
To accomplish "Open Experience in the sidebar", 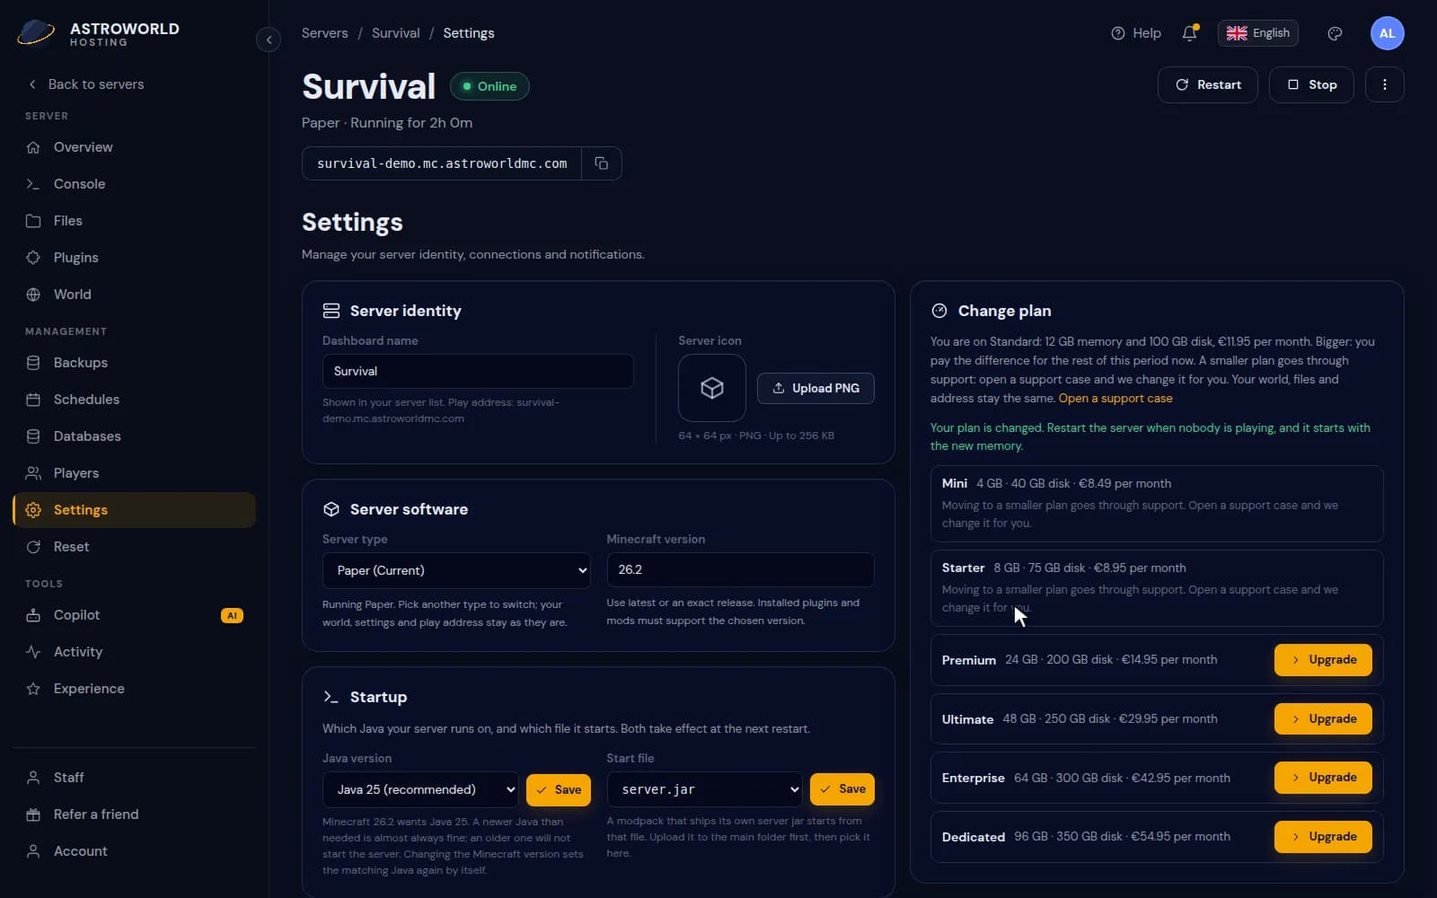I will click(x=135, y=689).
